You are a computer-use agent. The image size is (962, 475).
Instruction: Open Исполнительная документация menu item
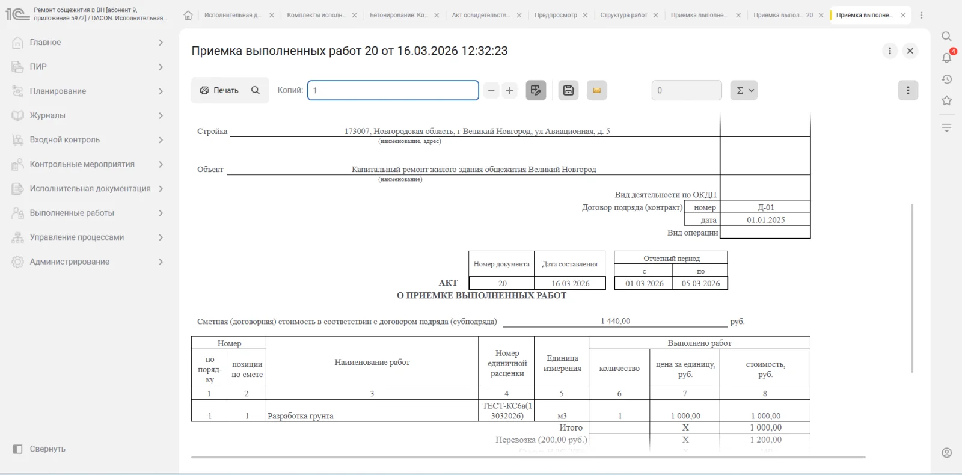[88, 189]
